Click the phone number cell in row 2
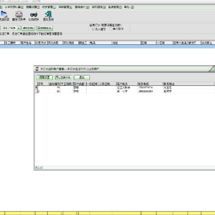This screenshot has width=215, height=215. (x=150, y=91)
